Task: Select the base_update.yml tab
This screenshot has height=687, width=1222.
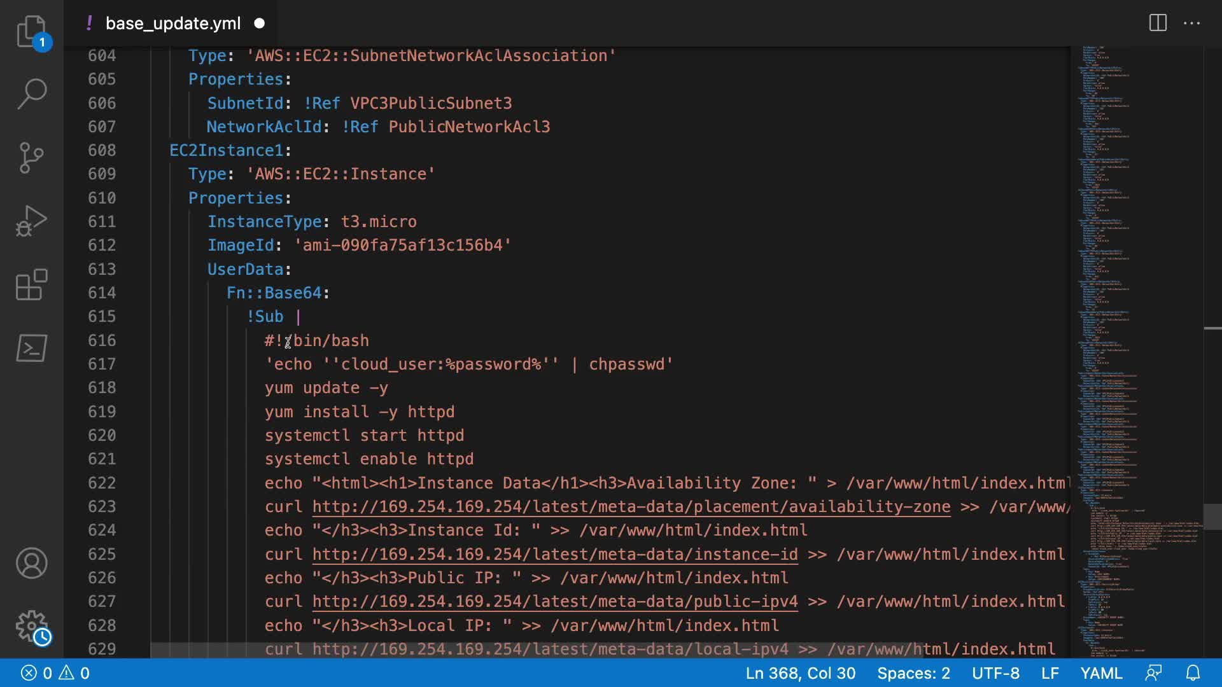Action: [172, 24]
